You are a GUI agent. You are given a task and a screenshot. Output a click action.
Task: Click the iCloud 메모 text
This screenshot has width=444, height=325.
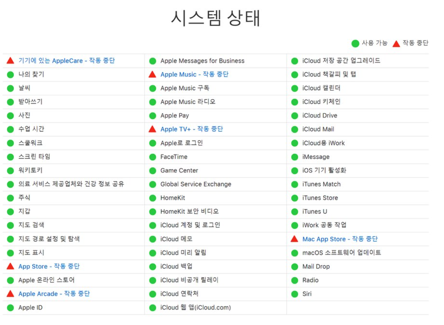177,239
